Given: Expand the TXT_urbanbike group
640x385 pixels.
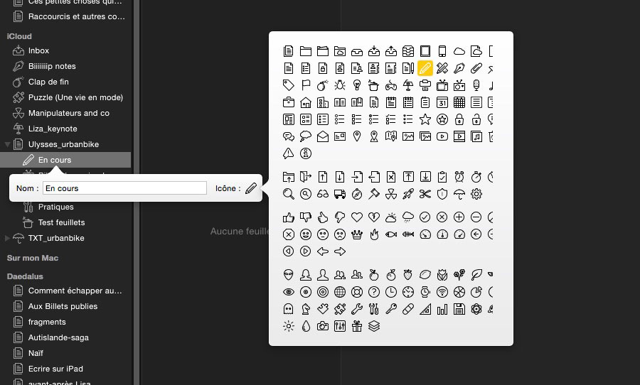Looking at the screenshot, I should coord(8,239).
